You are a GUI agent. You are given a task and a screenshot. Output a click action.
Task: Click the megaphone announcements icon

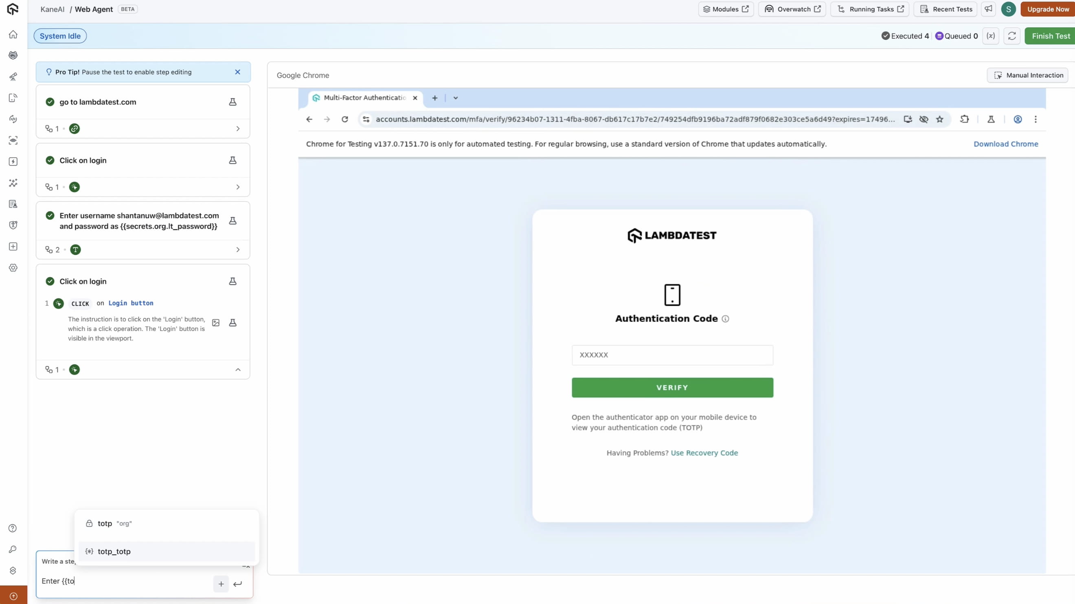[988, 9]
